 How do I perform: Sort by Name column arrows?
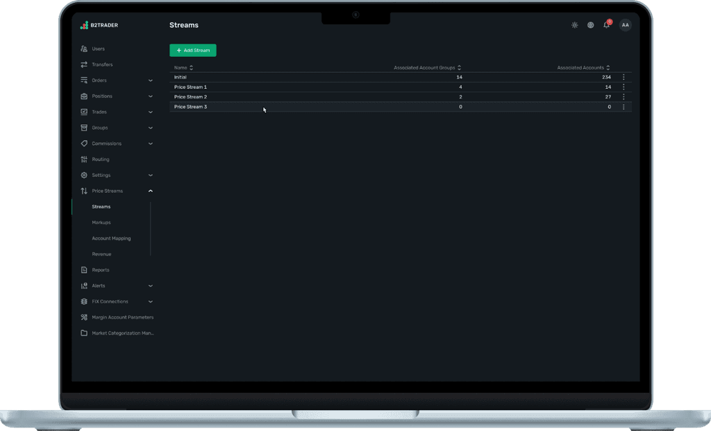click(192, 67)
